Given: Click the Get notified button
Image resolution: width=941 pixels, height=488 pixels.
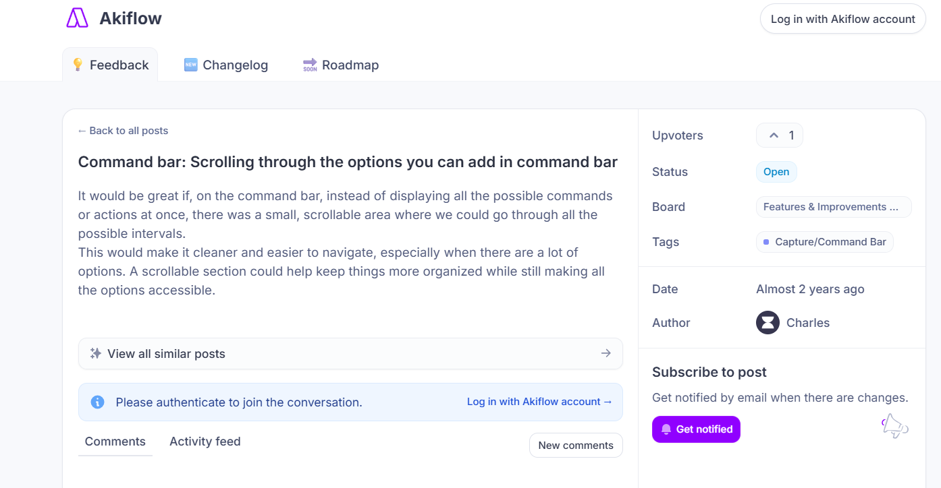Looking at the screenshot, I should pyautogui.click(x=696, y=429).
